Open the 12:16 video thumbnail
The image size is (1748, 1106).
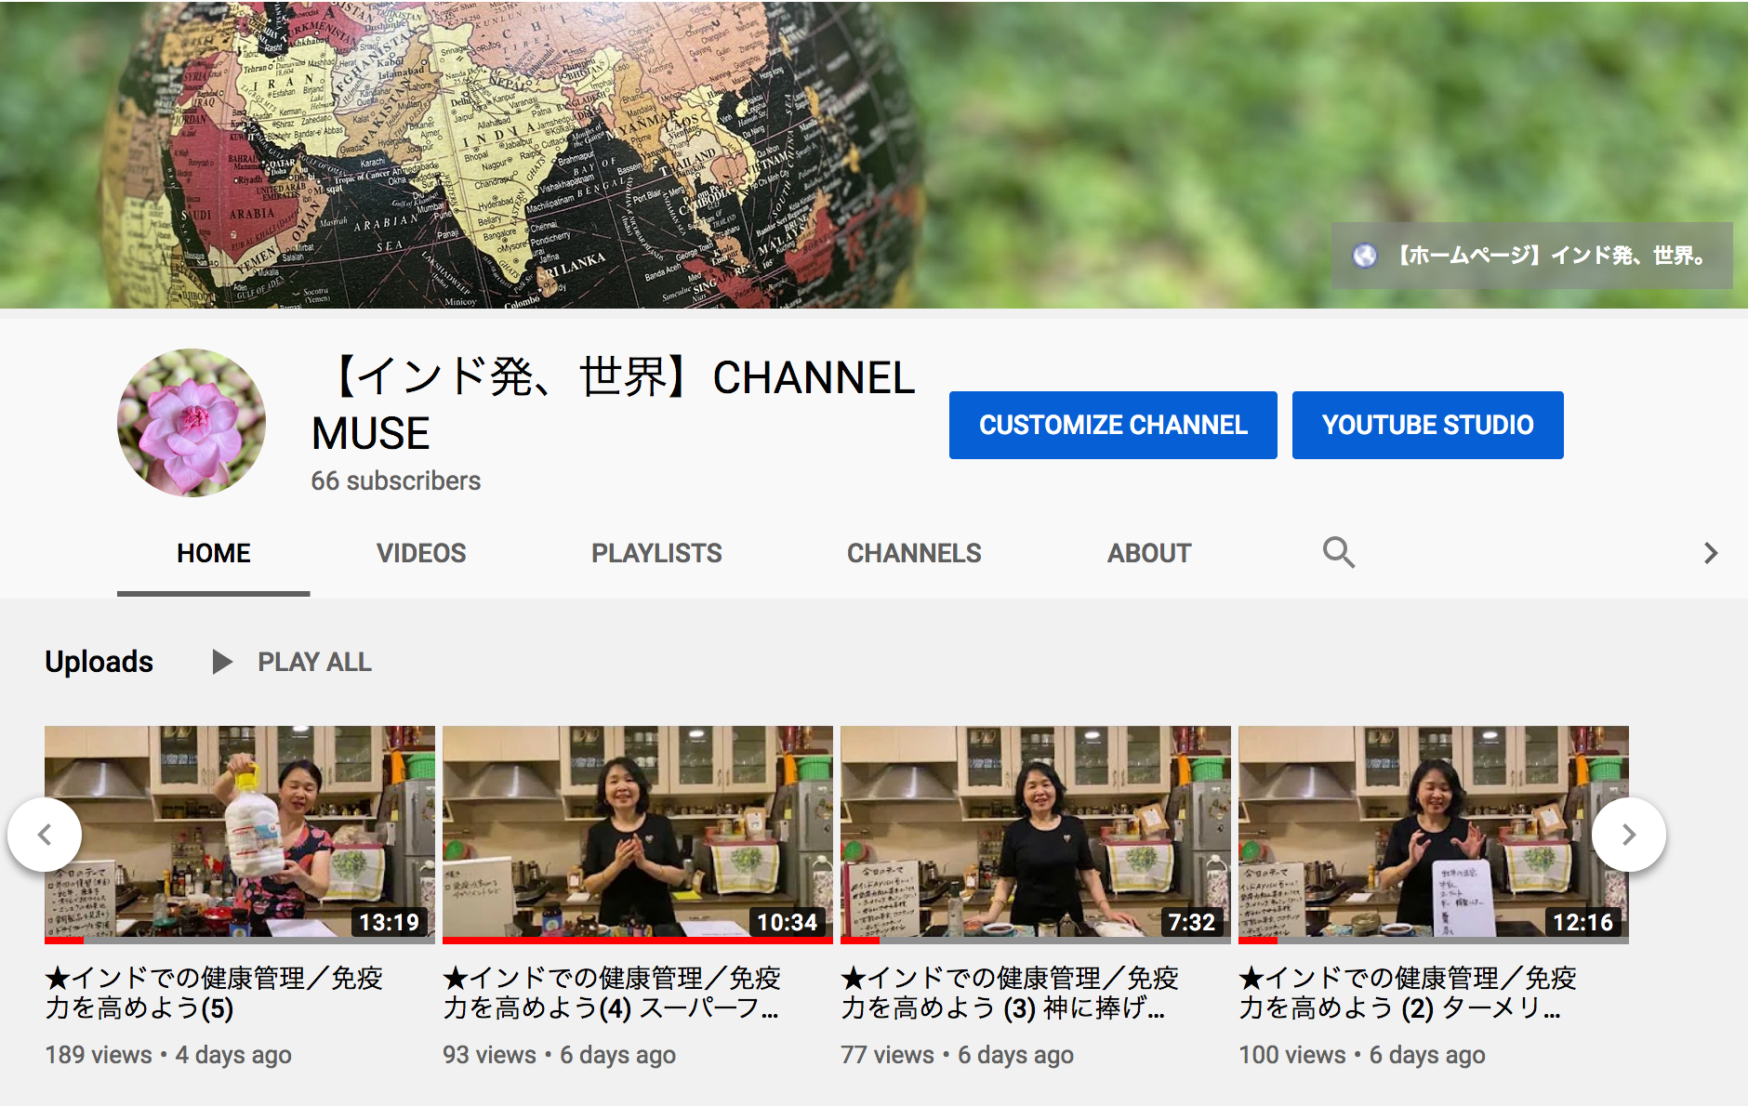[1434, 835]
